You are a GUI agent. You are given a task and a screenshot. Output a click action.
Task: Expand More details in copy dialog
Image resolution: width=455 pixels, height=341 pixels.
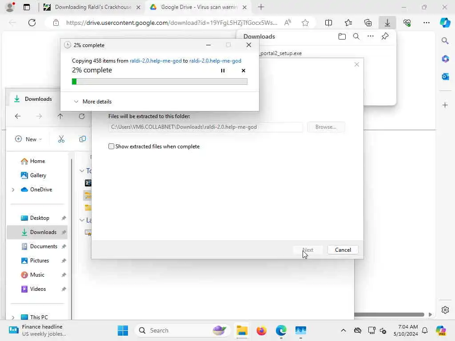93,102
